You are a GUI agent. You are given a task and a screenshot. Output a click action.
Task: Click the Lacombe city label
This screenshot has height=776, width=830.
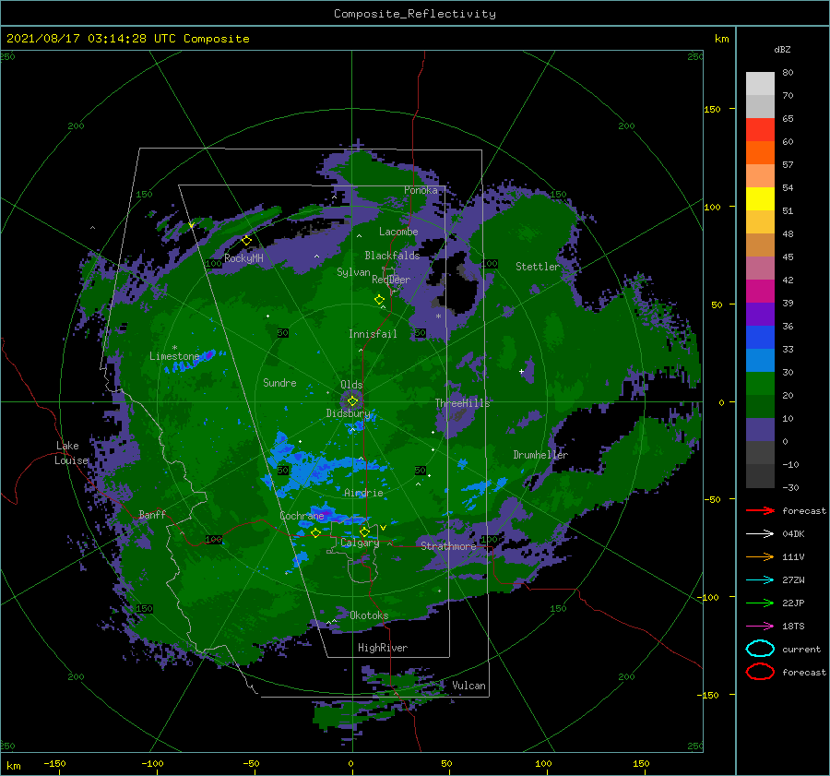[x=398, y=232]
